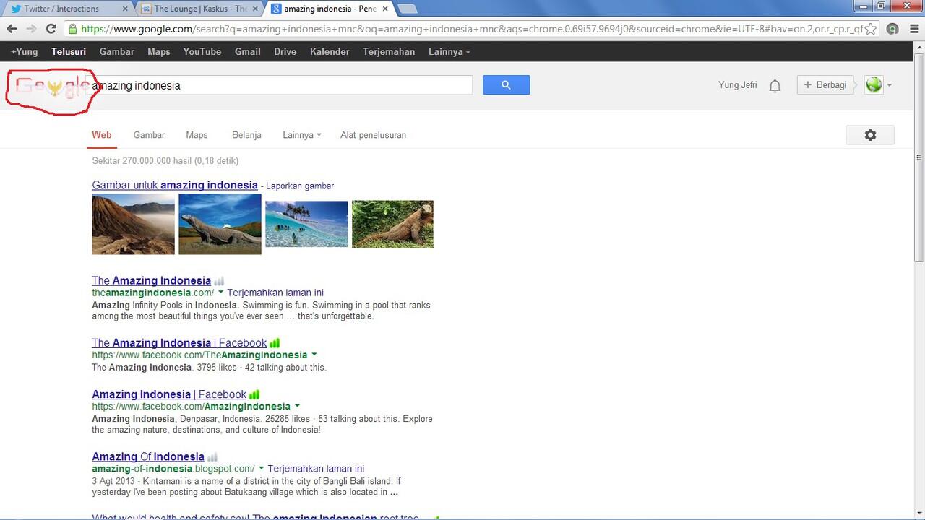This screenshot has height=520, width=925.
Task: Open the account dropdown arrow next to avatar
Action: point(890,85)
